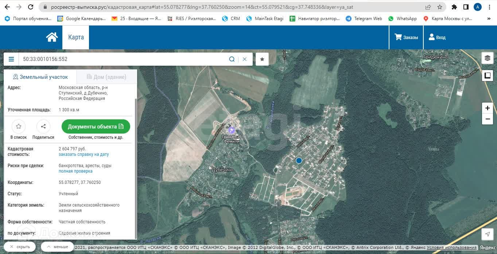Open the hamburger menu in the search bar

tap(11, 59)
